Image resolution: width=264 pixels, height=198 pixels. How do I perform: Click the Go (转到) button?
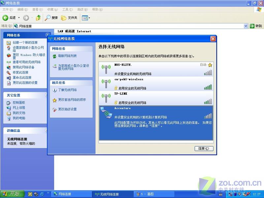point(256,26)
